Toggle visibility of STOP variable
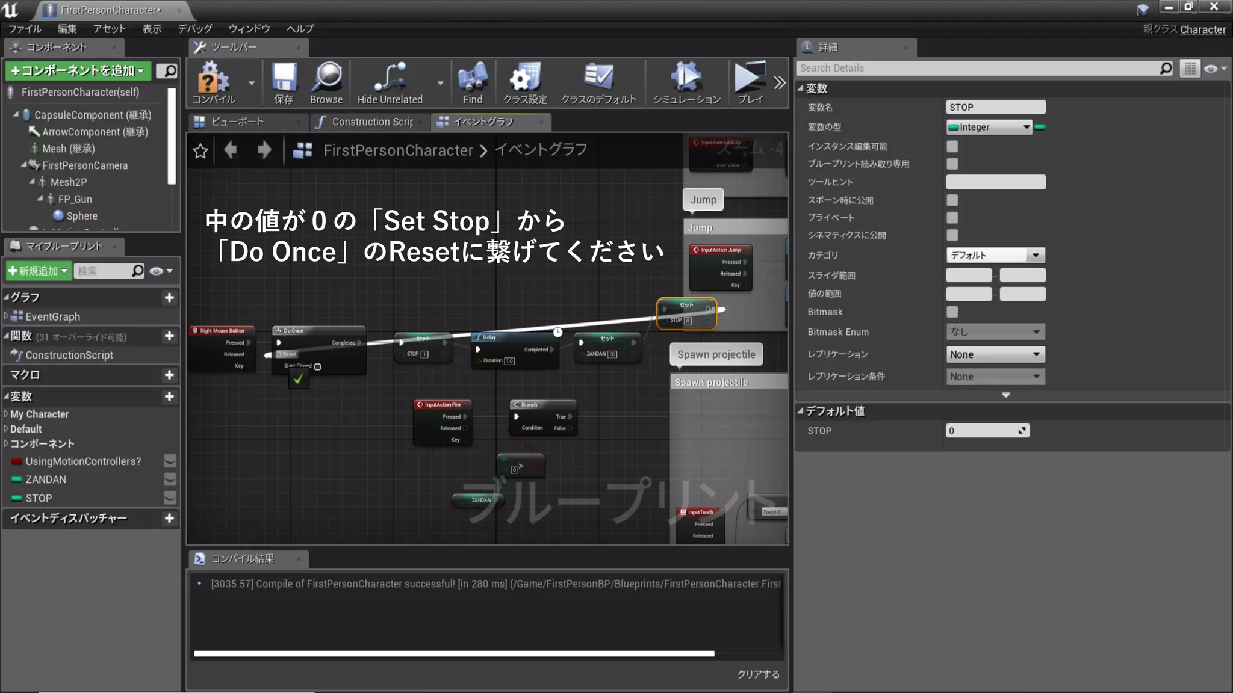The height and width of the screenshot is (693, 1233). (170, 498)
